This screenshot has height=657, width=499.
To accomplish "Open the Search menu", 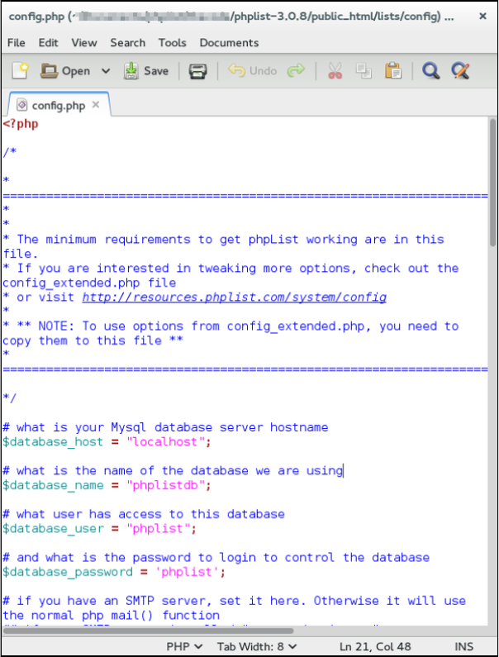I will tap(128, 43).
